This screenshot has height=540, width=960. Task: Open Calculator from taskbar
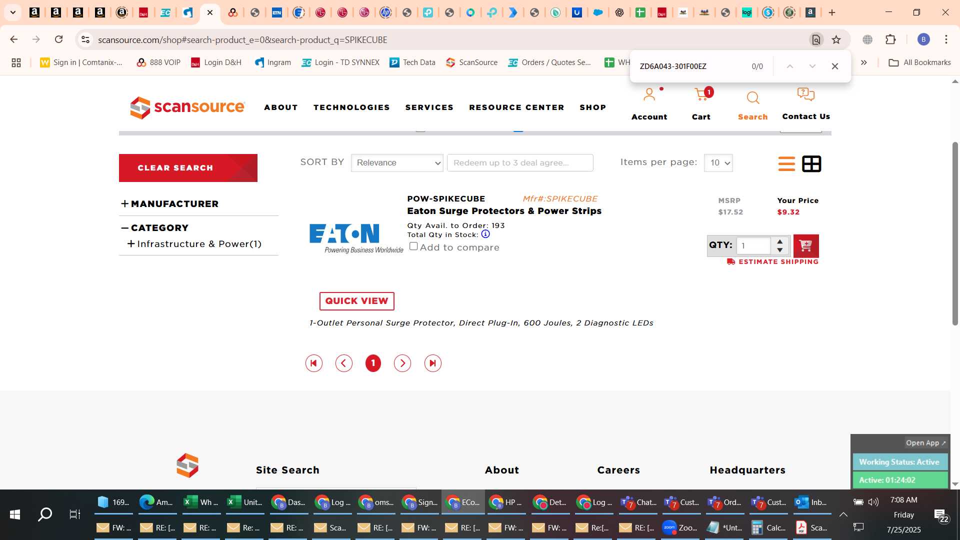767,527
